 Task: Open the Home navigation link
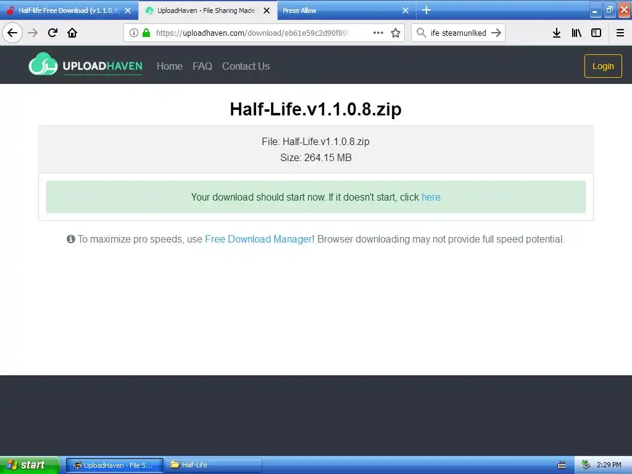[x=169, y=66]
